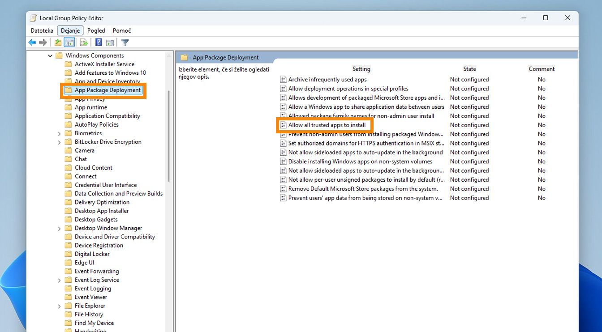Click policy icon for Remove Default Microsoft Store packages
This screenshot has width=602, height=332.
point(283,189)
